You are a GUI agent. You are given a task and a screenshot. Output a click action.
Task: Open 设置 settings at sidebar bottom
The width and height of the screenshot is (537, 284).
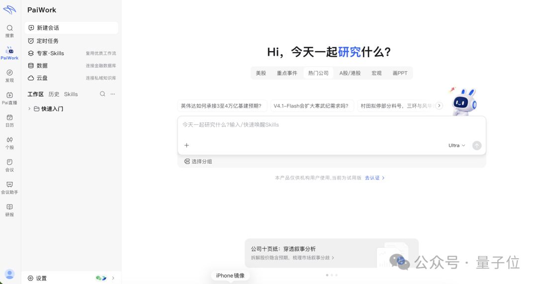[x=37, y=278]
